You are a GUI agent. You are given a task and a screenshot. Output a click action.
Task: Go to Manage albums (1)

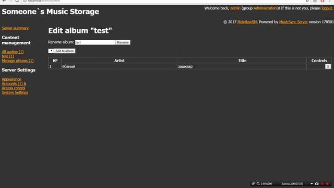click(18, 61)
